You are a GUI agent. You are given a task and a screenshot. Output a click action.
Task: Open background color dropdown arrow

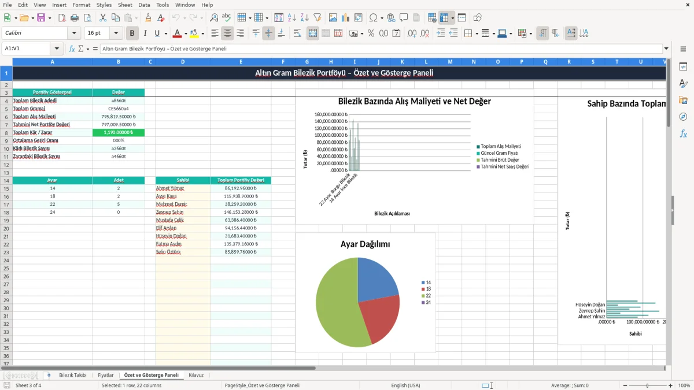(202, 34)
